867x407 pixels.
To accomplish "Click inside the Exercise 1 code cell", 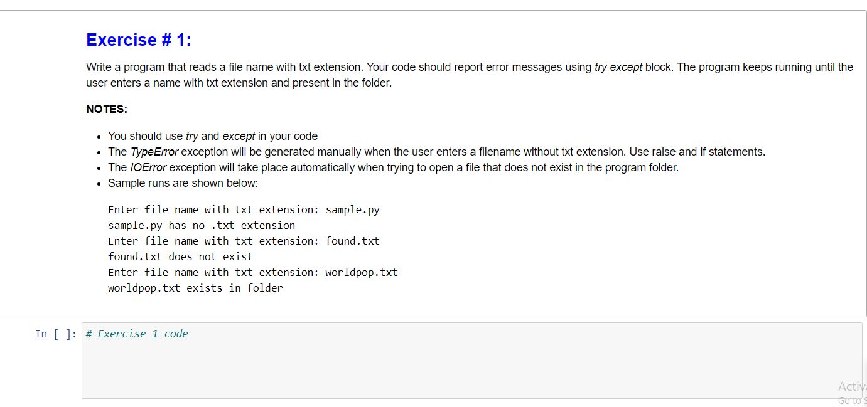I will [471, 361].
